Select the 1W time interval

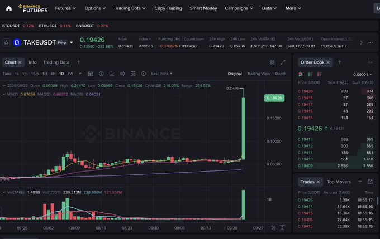point(70,74)
